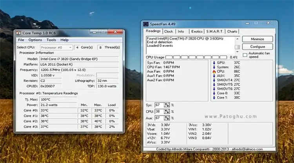Image resolution: width=294 pixels, height=163 pixels.
Task: Click the System temperature down-arrow icon
Action: 214,67
